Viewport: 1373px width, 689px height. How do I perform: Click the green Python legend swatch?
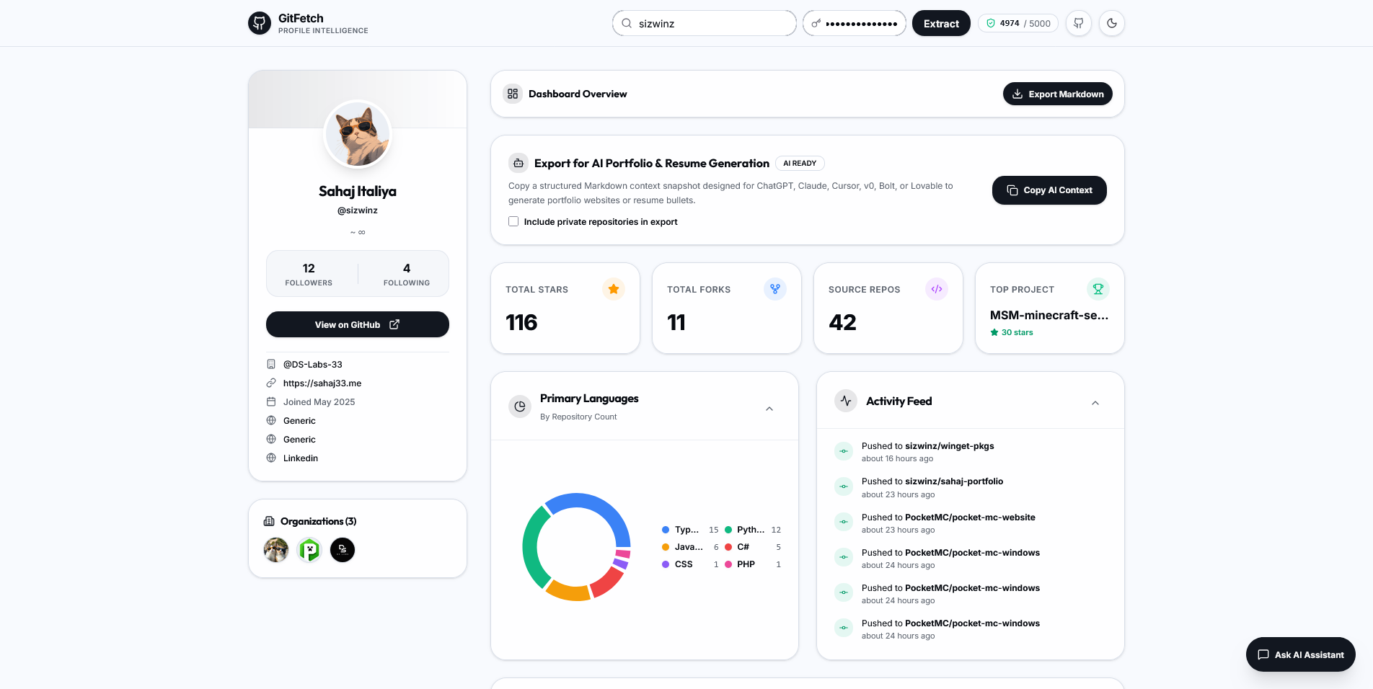728,530
